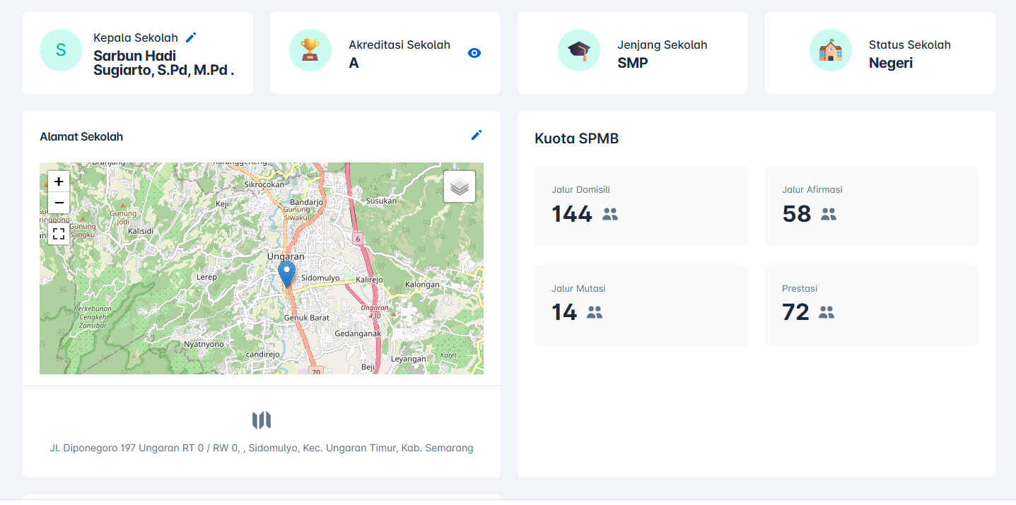Click the school building Status Sekolah icon
The width and height of the screenshot is (1016, 505).
coord(831,50)
